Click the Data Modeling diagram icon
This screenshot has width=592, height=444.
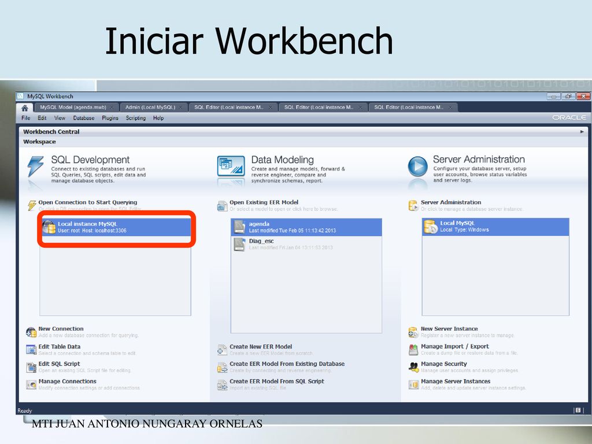(x=231, y=166)
